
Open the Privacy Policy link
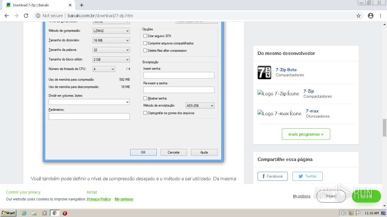pyautogui.click(x=99, y=199)
